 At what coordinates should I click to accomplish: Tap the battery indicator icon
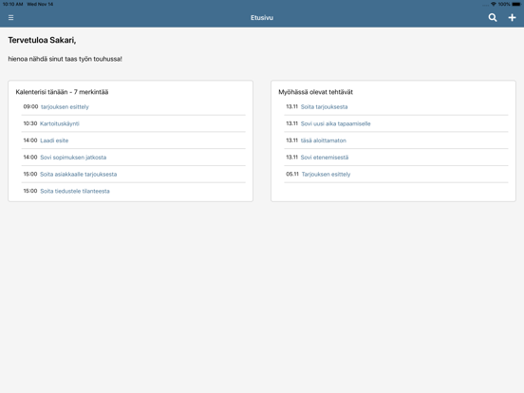click(516, 4)
